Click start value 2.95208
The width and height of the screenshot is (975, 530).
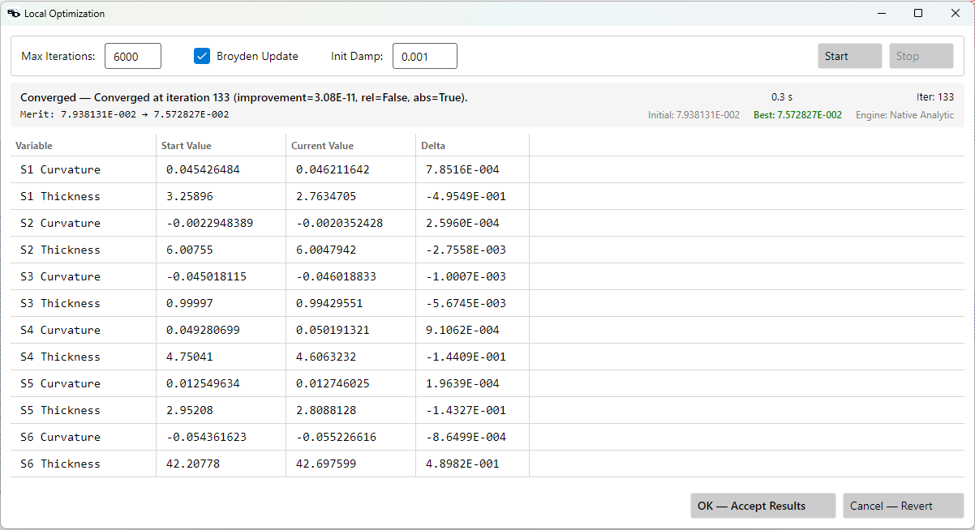tap(190, 410)
